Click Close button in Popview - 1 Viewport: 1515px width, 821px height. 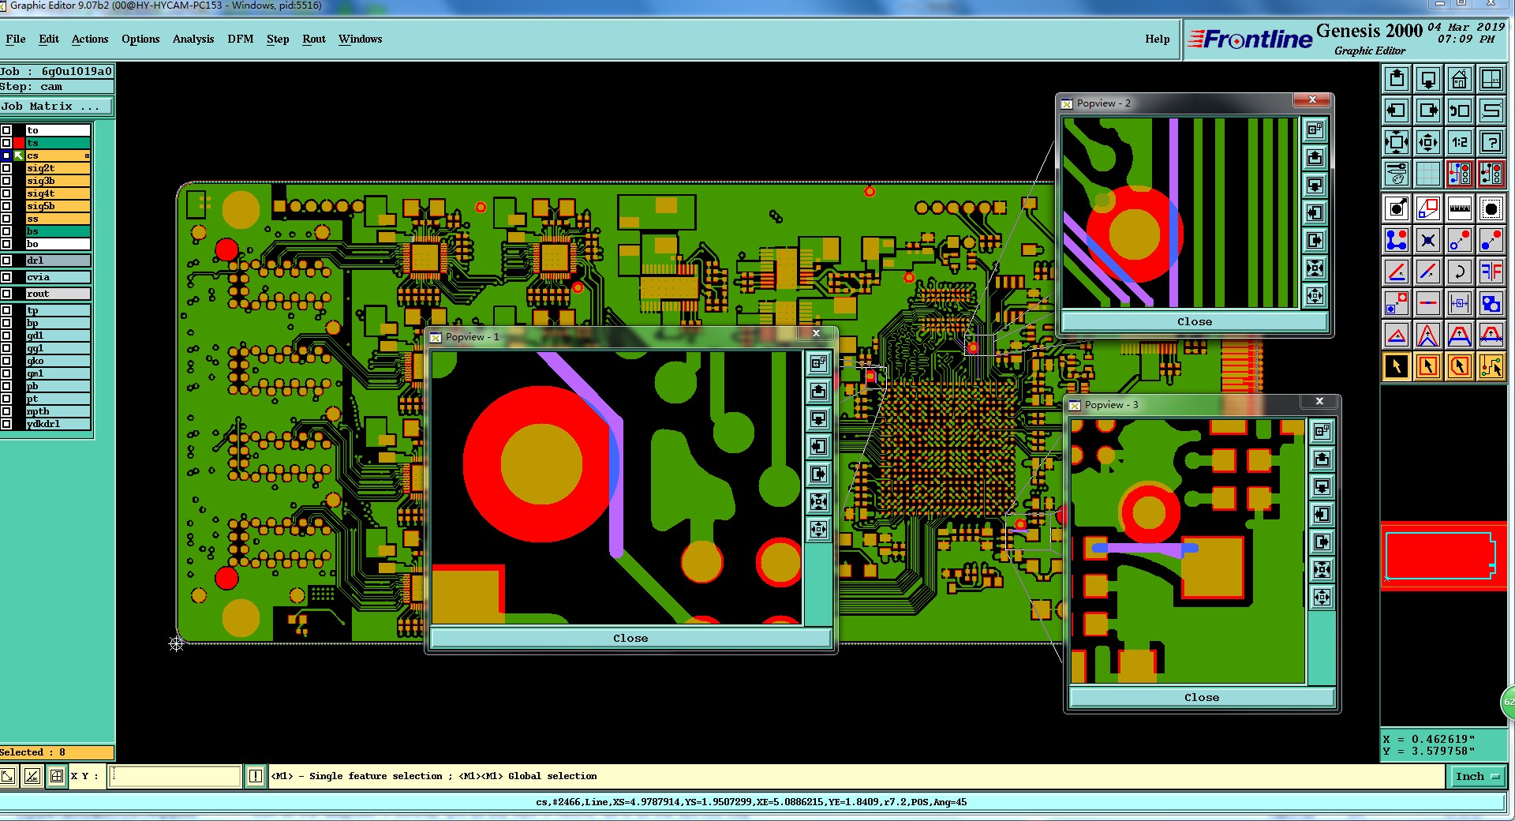click(x=630, y=638)
